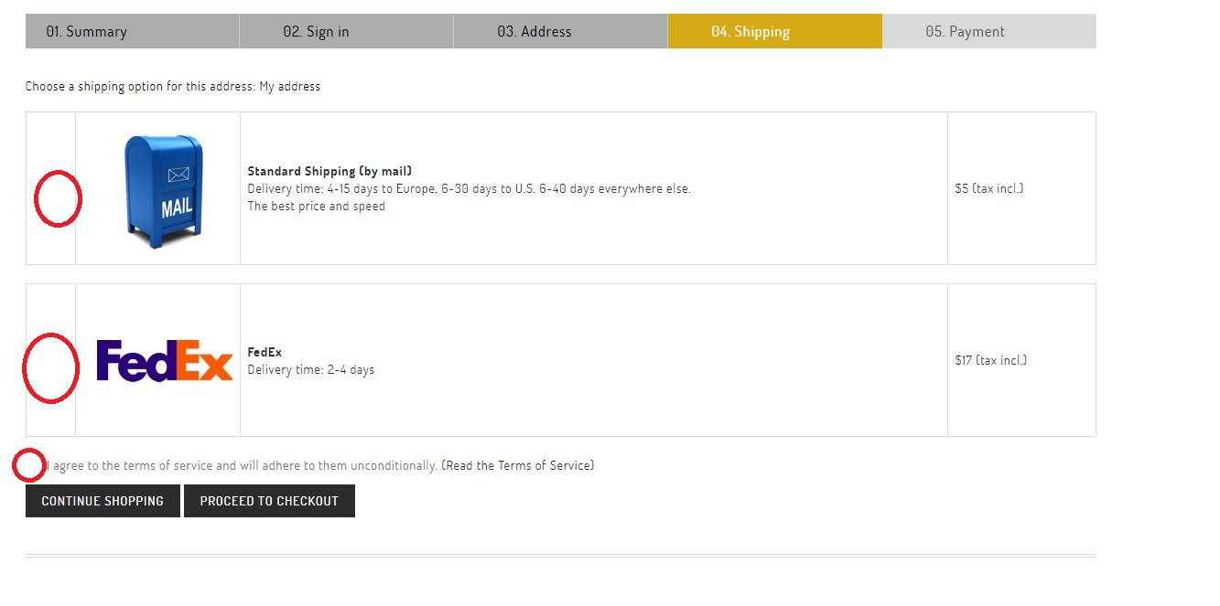Image resolution: width=1220 pixels, height=606 pixels.
Task: Click the blue mailbox image
Action: pyautogui.click(x=163, y=191)
